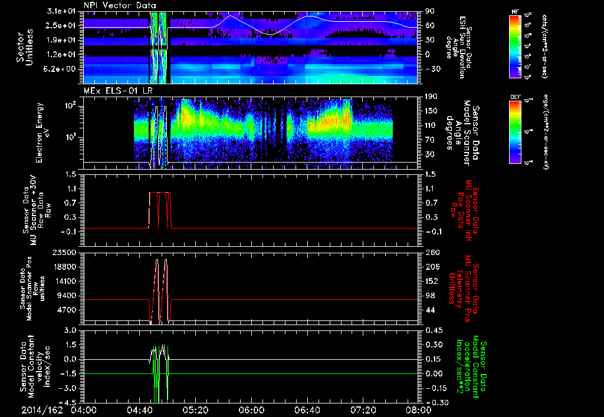Click the 90 degree sun elevation tick

tap(430, 11)
